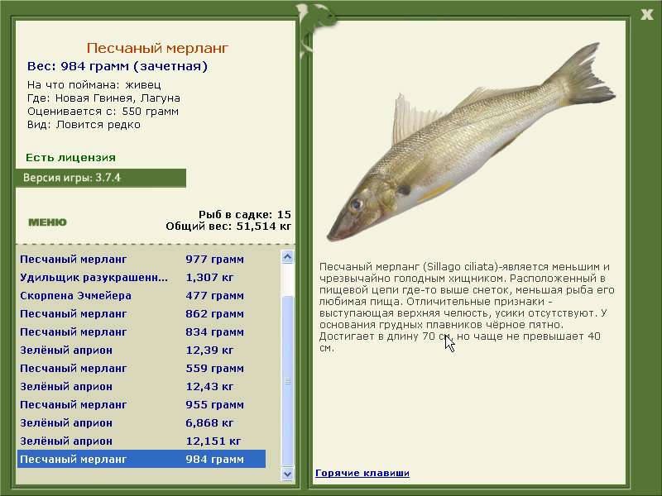Viewport: 662px width, 496px height.
Task: Click the Версия игры 3.7.4 banner
Action: pyautogui.click(x=100, y=178)
